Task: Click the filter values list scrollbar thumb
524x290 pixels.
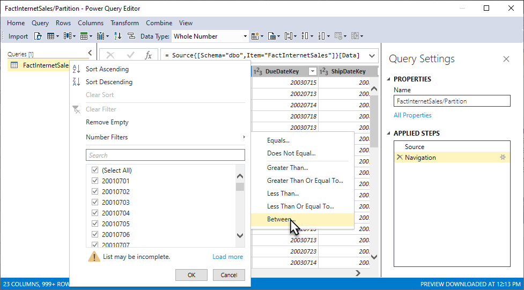Action: pyautogui.click(x=240, y=187)
